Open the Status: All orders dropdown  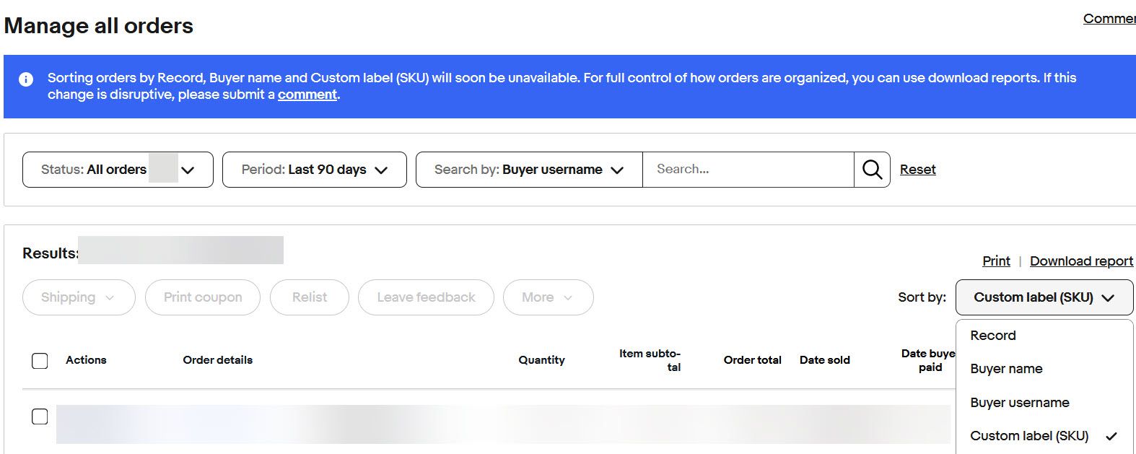coord(118,170)
